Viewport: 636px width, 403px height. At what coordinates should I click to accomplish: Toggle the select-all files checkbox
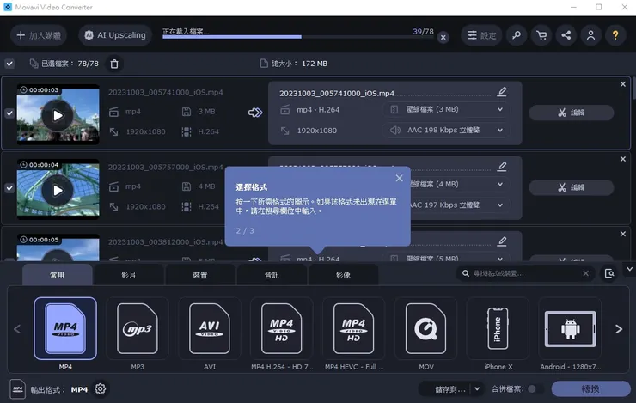[x=9, y=64]
